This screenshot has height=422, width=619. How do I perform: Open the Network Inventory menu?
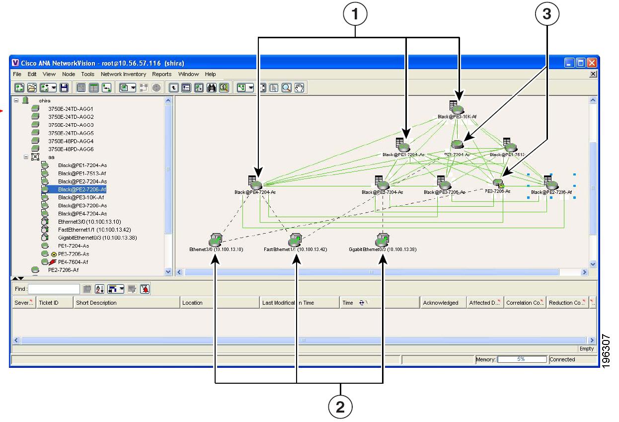click(123, 74)
